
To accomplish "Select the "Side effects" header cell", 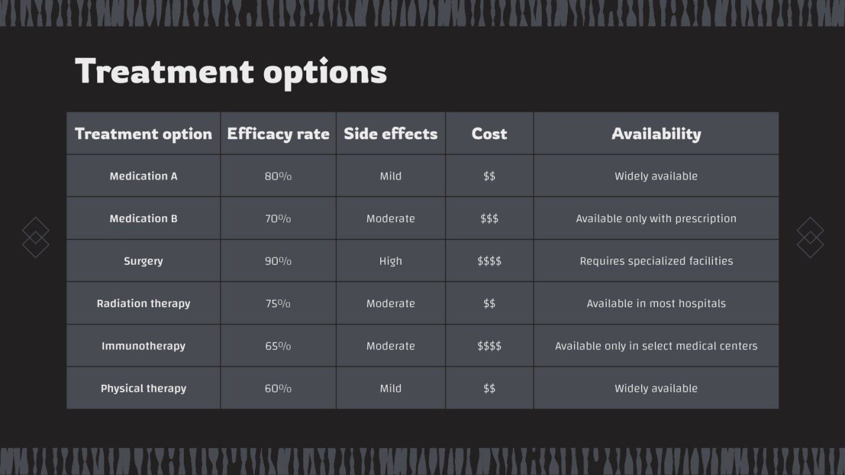I will [390, 134].
